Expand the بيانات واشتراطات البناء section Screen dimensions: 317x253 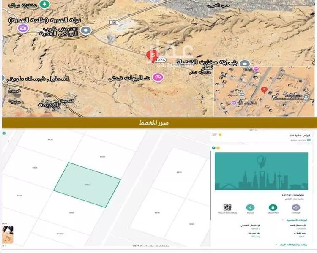(292, 245)
